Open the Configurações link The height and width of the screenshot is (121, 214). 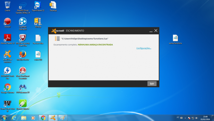pyautogui.click(x=144, y=48)
